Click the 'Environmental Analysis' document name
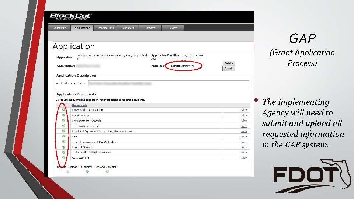Image resolution: width=354 pixels, height=199 pixels. 86,121
